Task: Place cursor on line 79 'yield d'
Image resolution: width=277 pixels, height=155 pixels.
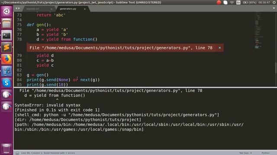Action: (x=45, y=56)
